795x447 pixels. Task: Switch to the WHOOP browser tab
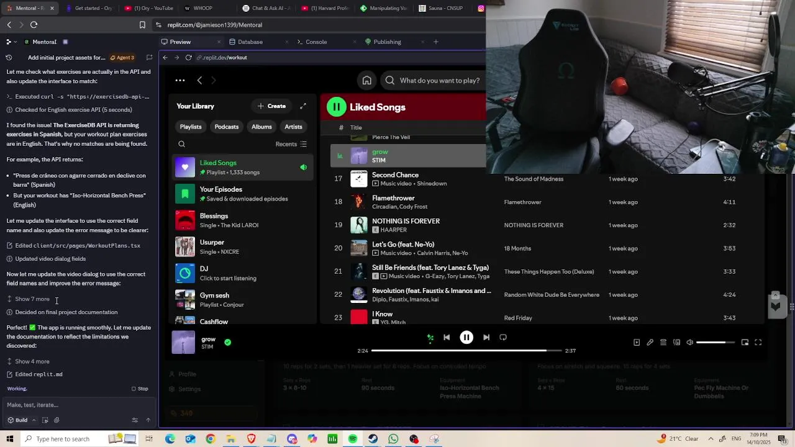tap(203, 8)
